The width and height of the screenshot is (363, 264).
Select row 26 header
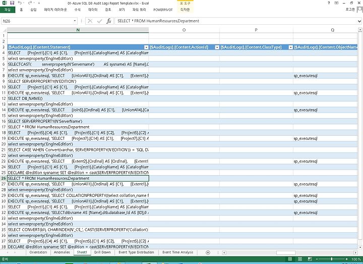(4, 178)
